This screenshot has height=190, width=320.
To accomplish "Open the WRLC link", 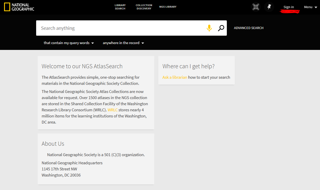I will point(113,110).
